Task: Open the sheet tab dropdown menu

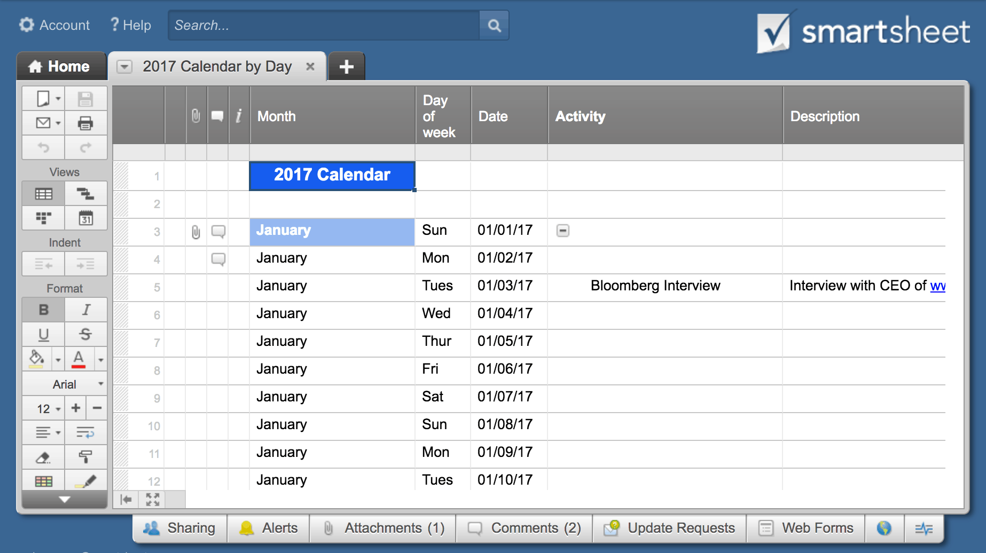Action: [x=124, y=67]
